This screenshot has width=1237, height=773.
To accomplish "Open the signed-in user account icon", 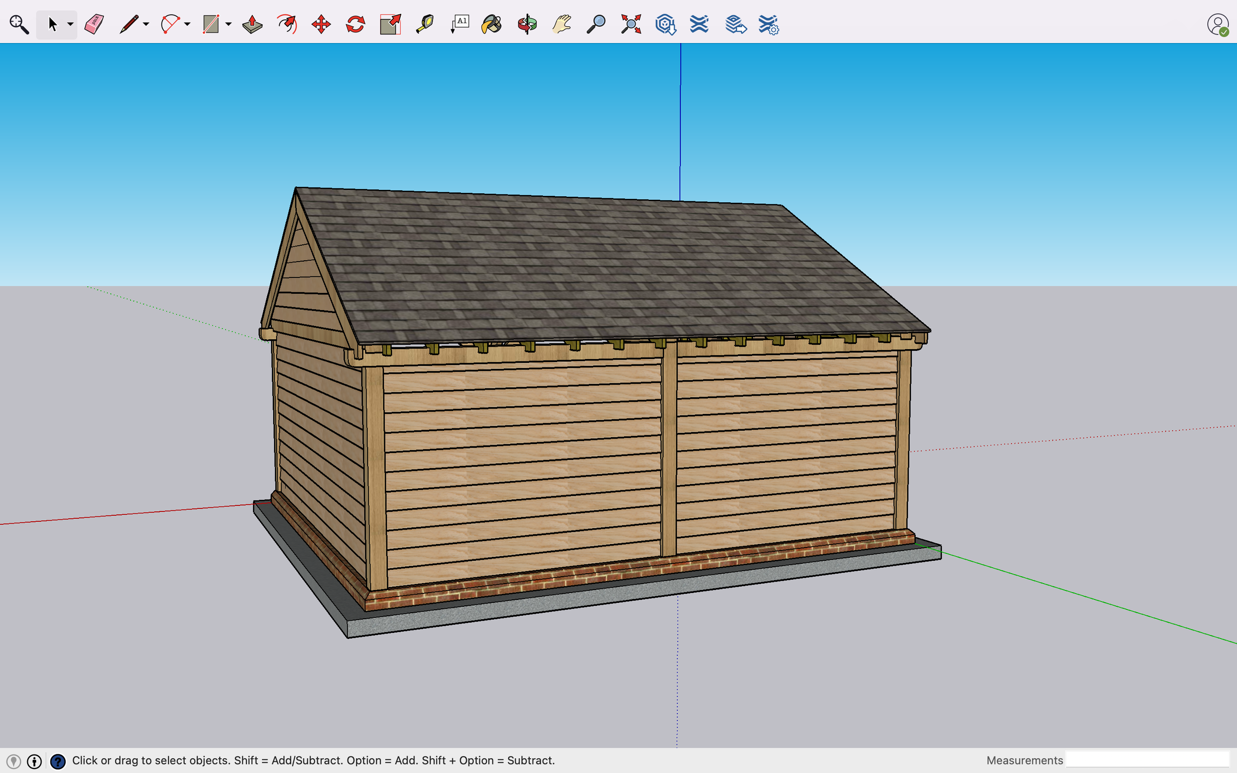I will pos(1218,25).
